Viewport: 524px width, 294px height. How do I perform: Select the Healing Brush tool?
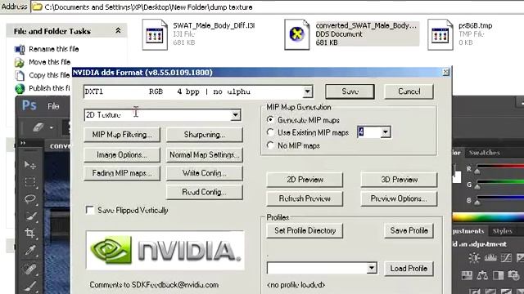pyautogui.click(x=30, y=269)
